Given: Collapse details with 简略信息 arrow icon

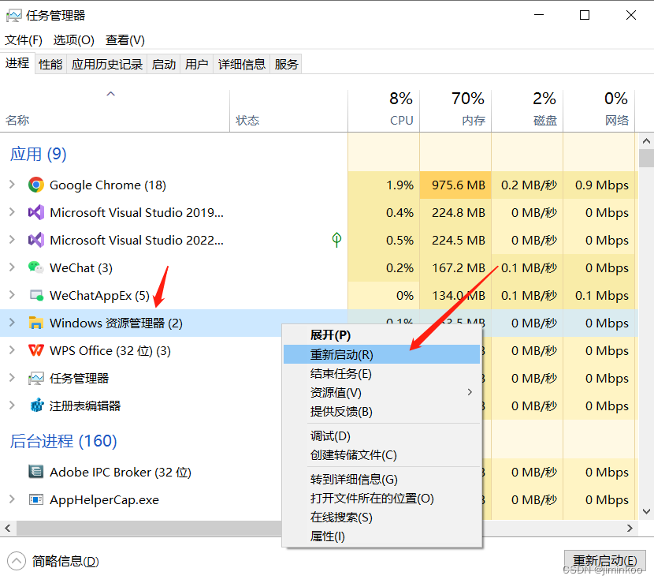Looking at the screenshot, I should click(x=17, y=561).
